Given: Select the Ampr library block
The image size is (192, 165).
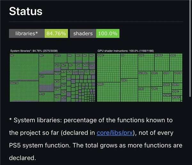Looking at the screenshot, I should (x=46, y=97).
